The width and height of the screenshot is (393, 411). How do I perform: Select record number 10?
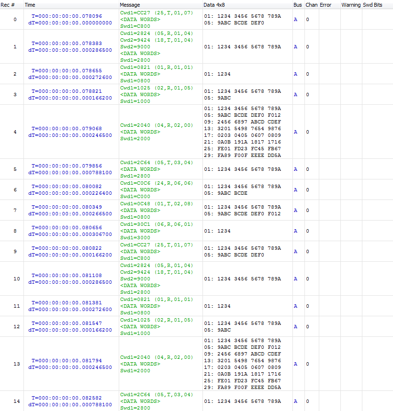(17, 278)
